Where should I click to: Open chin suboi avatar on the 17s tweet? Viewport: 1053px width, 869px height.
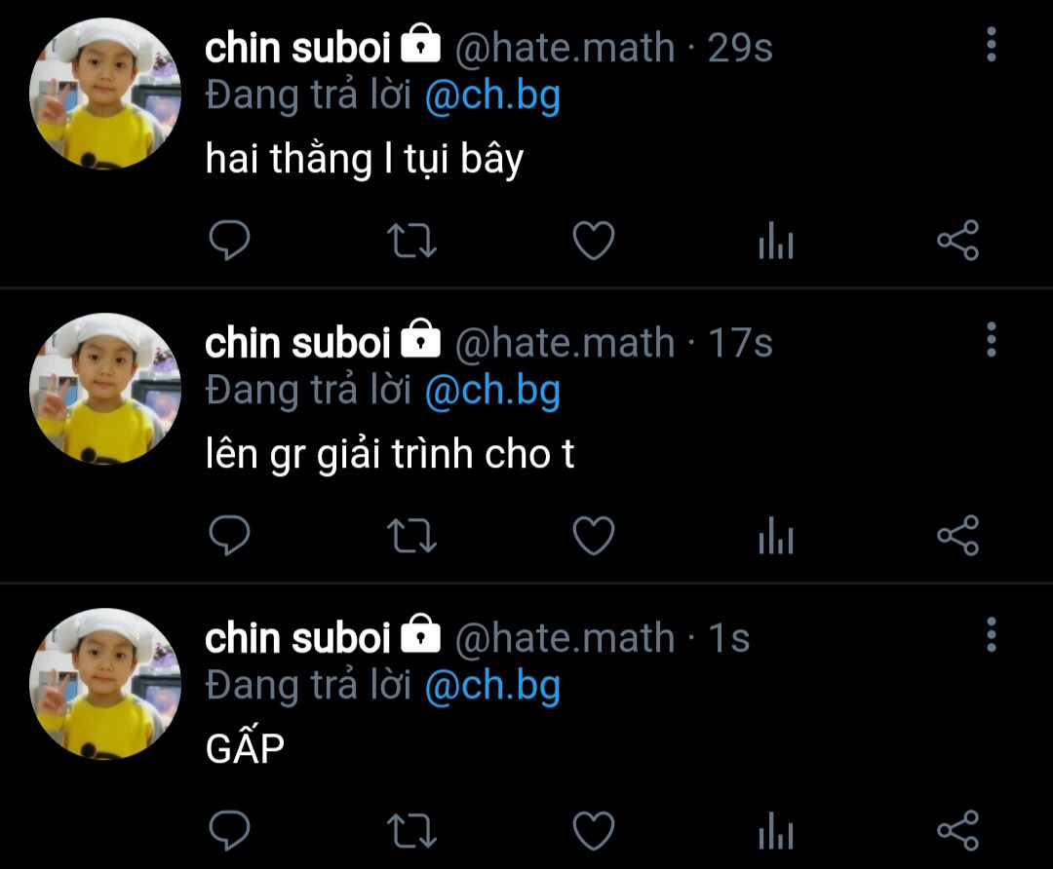click(x=104, y=388)
